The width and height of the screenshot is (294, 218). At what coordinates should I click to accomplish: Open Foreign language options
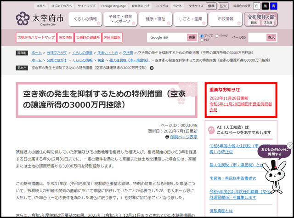[x=113, y=6]
